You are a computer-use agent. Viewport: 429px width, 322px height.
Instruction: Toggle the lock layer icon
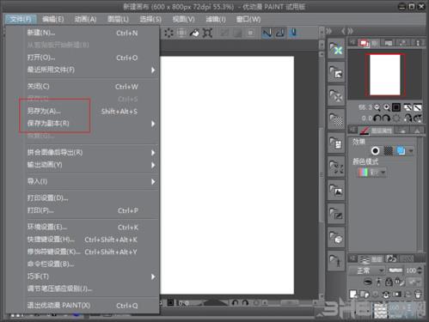389,282
